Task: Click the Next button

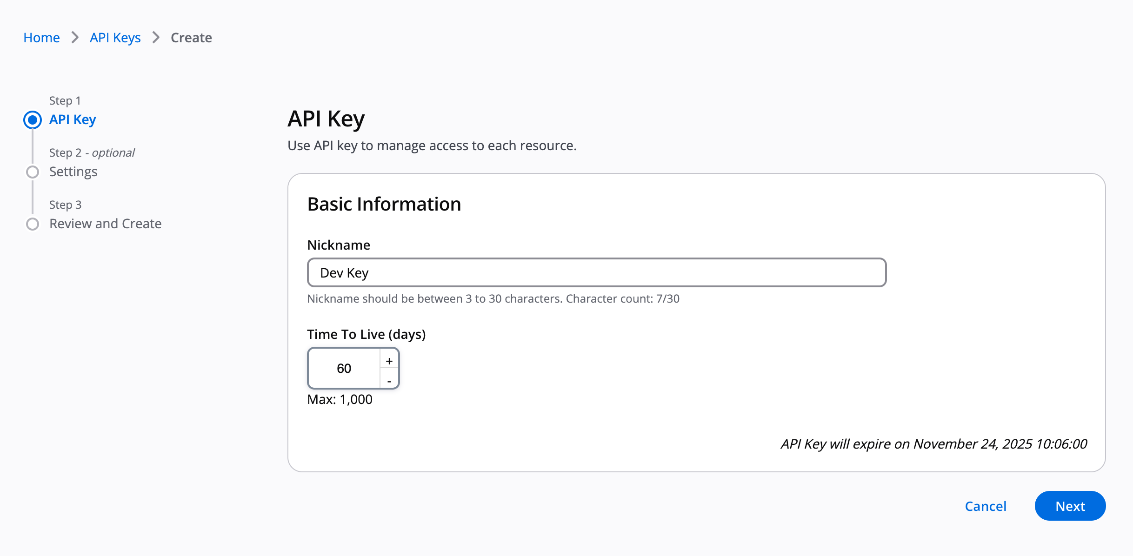Action: point(1070,506)
